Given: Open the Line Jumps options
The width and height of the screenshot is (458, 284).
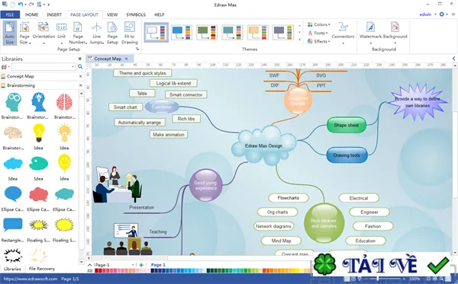Looking at the screenshot, I should point(96,33).
